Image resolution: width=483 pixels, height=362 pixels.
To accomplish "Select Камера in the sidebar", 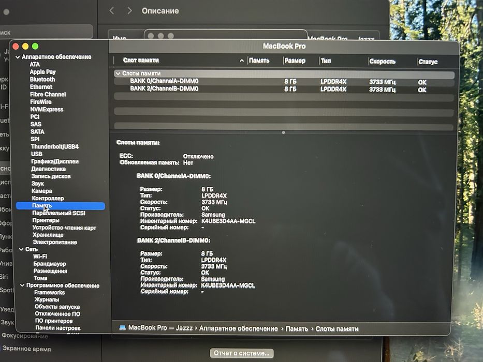I will click(42, 191).
